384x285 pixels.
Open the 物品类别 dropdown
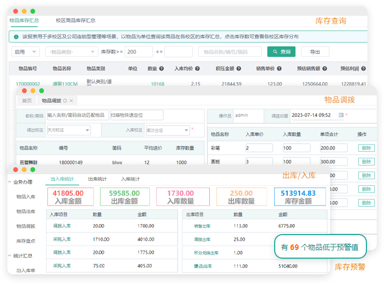point(72,52)
